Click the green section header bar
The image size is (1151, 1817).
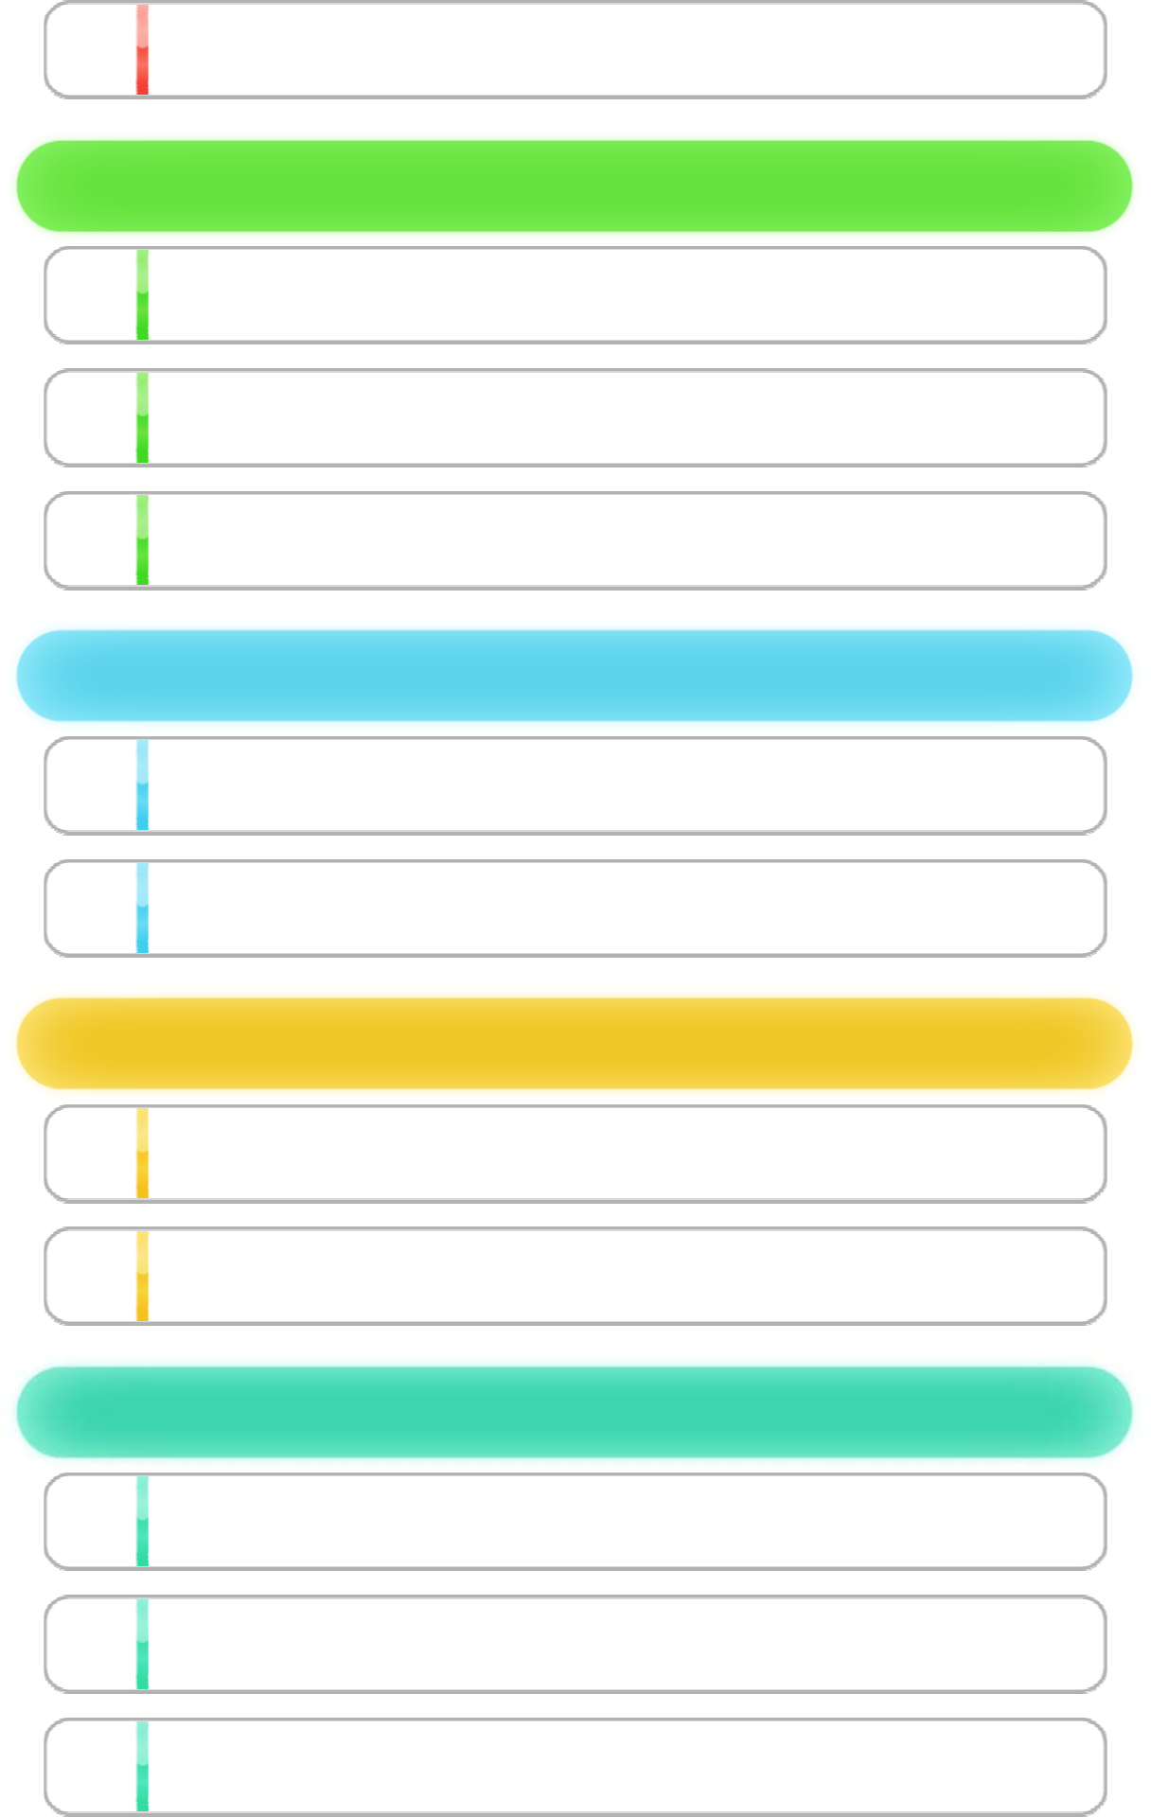click(575, 186)
